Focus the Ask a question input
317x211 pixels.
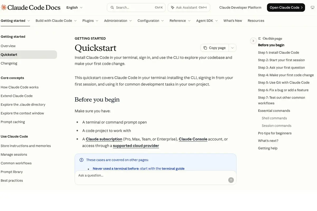point(151,175)
